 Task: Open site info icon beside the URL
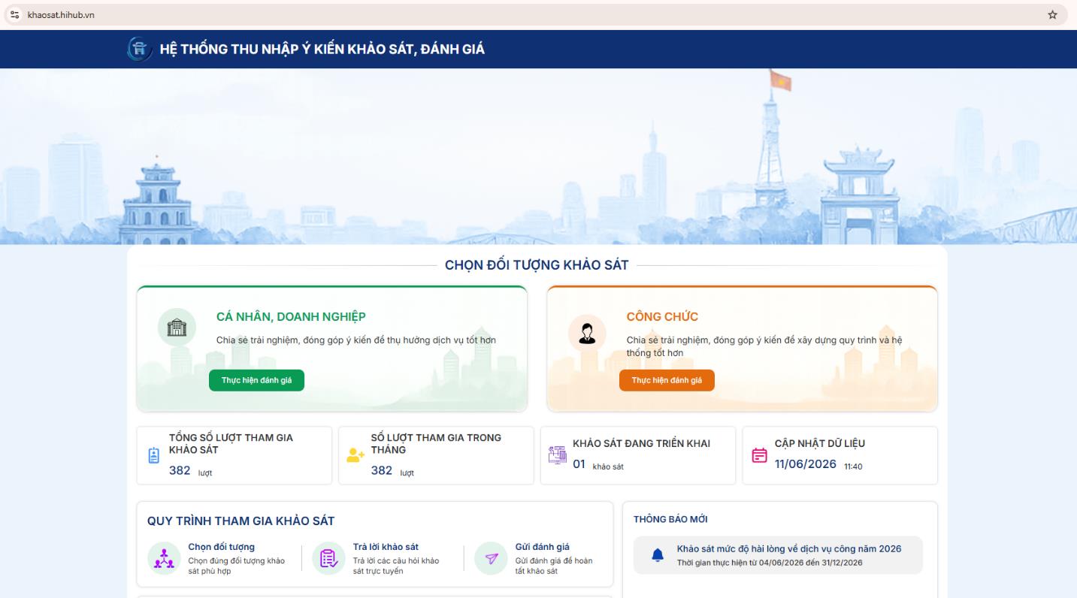(15, 15)
